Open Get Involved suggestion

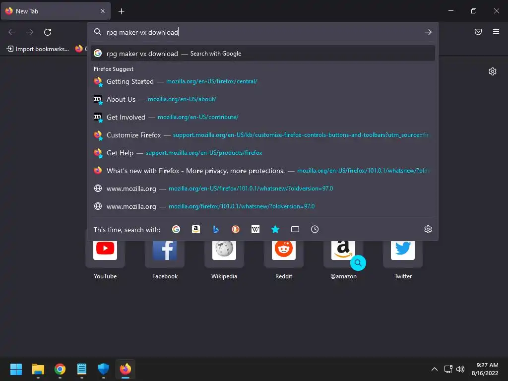[263, 117]
